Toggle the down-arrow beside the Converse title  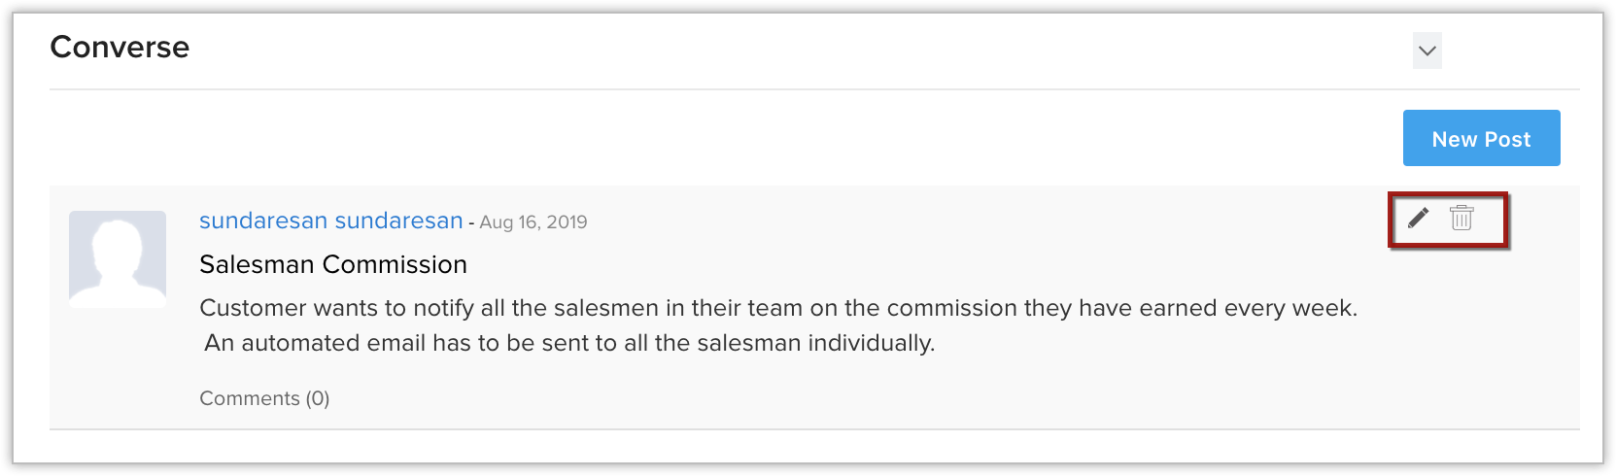(1427, 51)
